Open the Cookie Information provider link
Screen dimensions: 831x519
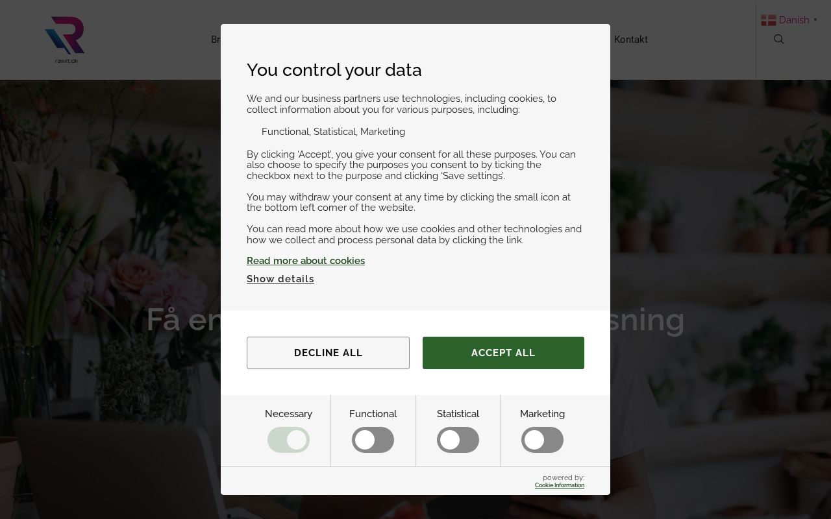pos(559,485)
